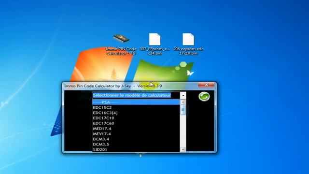
Task: Click the dropdown list scrollbar thumb
Action: pyautogui.click(x=183, y=110)
